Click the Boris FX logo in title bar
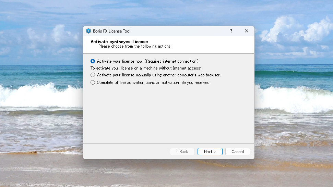 (88, 31)
